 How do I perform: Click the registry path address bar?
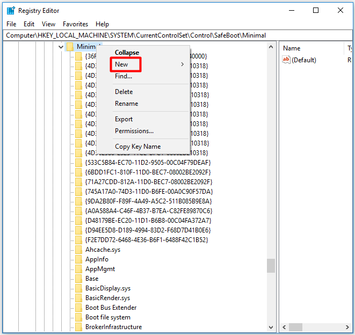[177, 35]
